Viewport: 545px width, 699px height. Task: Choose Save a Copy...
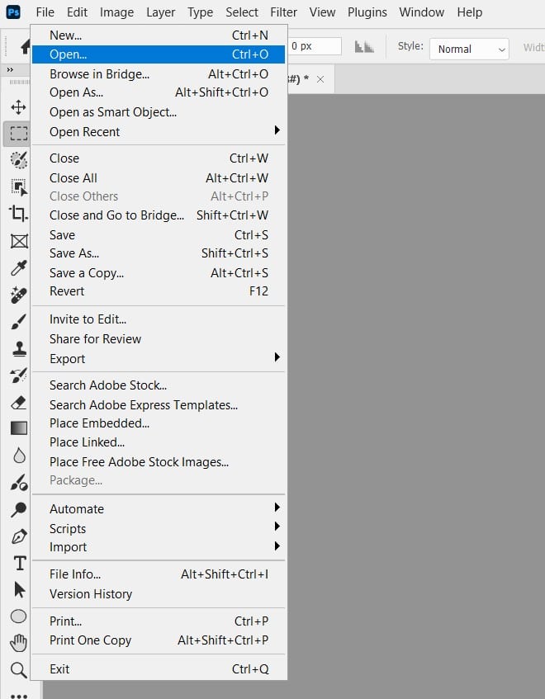[x=159, y=272]
